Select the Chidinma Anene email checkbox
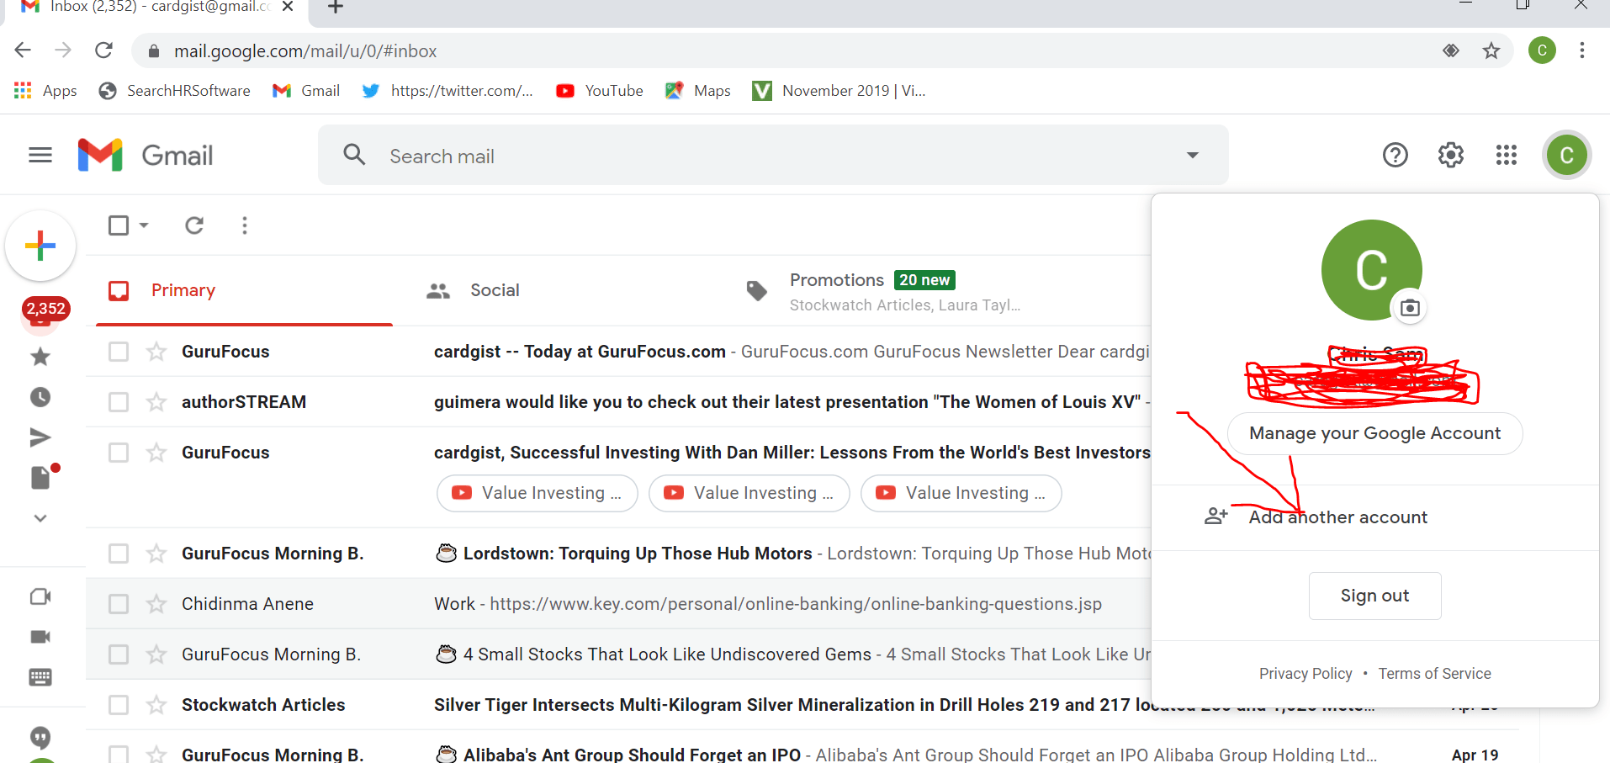1610x763 pixels. click(x=118, y=603)
